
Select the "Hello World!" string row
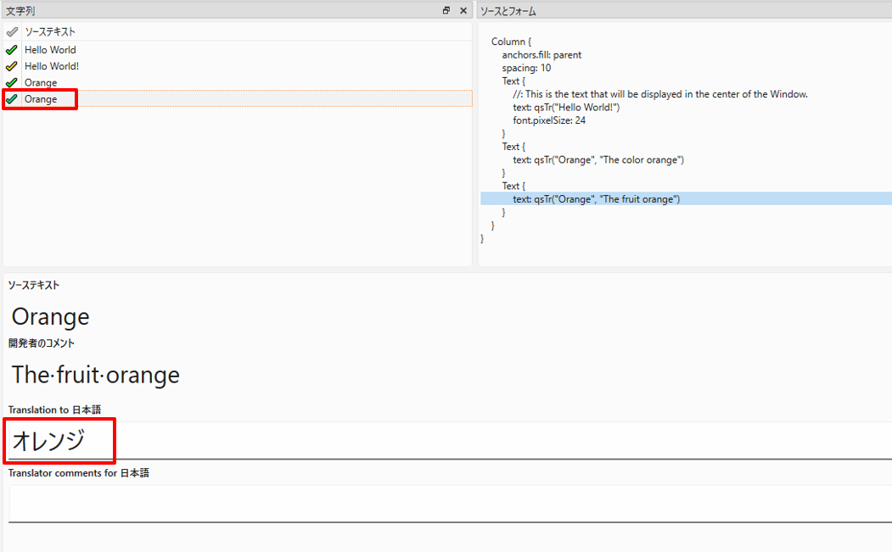[52, 66]
